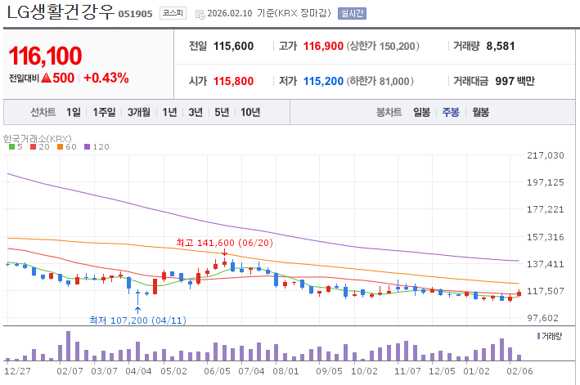Click the calendar icon beside the 2026.02.10 date
This screenshot has height=385, width=580.
pyautogui.click(x=200, y=14)
